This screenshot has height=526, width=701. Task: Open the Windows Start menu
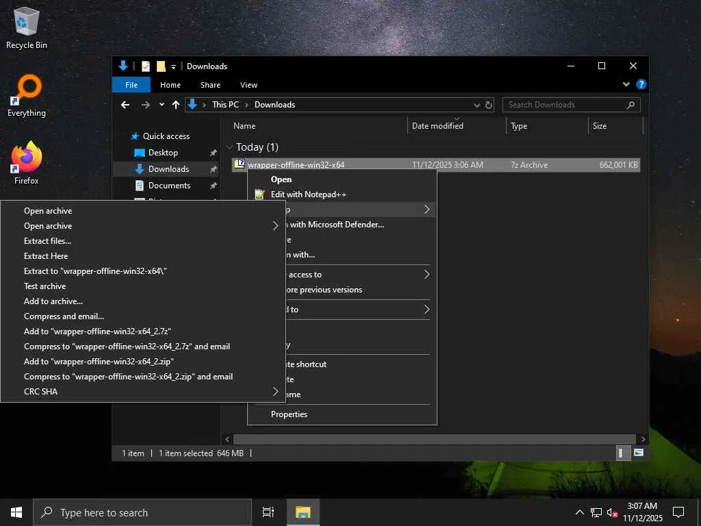16,512
